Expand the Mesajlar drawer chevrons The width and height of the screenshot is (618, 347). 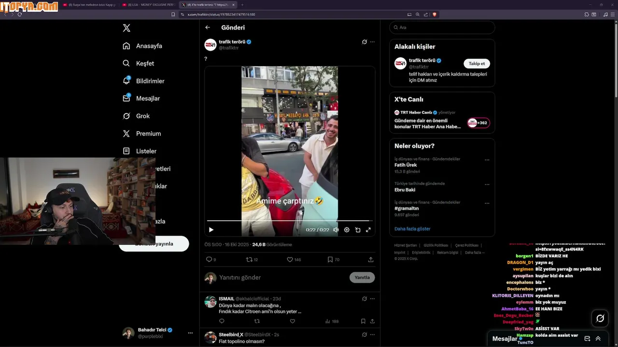598,339
